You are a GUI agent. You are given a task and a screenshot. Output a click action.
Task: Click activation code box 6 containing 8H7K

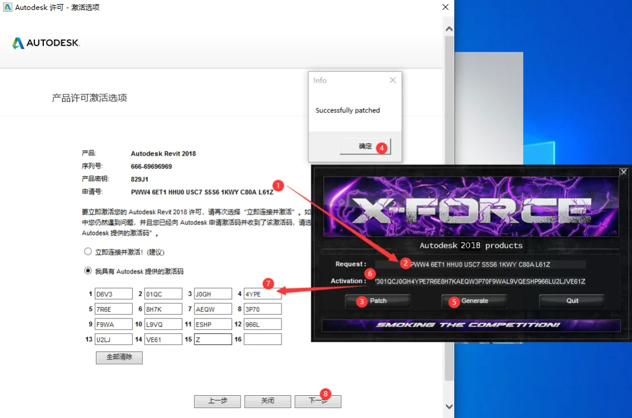(x=163, y=309)
